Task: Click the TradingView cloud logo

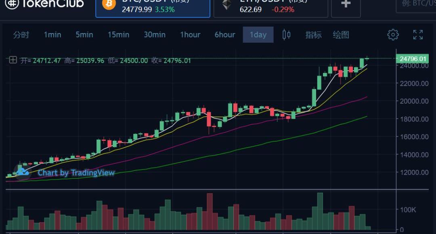Action: (23, 172)
